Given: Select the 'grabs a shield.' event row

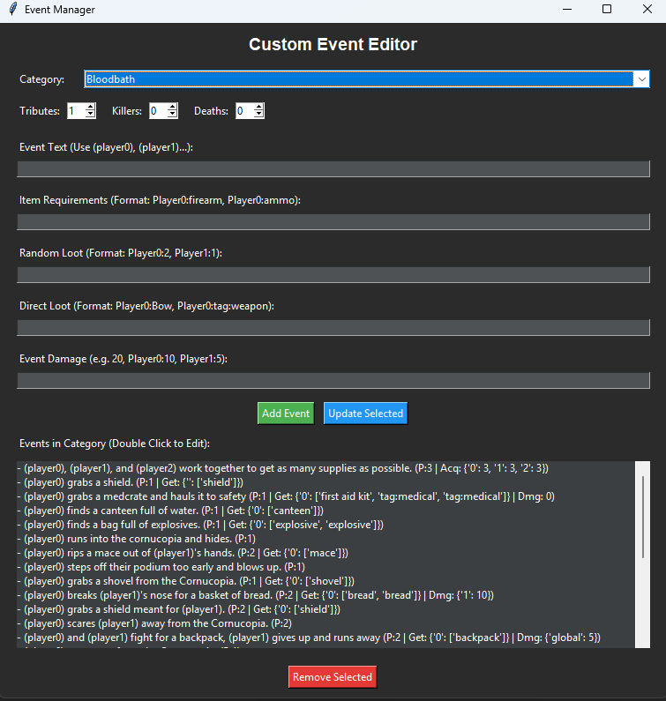Looking at the screenshot, I should tap(326, 482).
